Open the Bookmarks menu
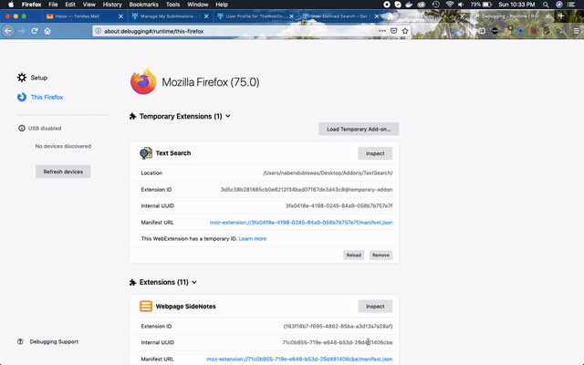The width and height of the screenshot is (584, 365). click(x=144, y=5)
